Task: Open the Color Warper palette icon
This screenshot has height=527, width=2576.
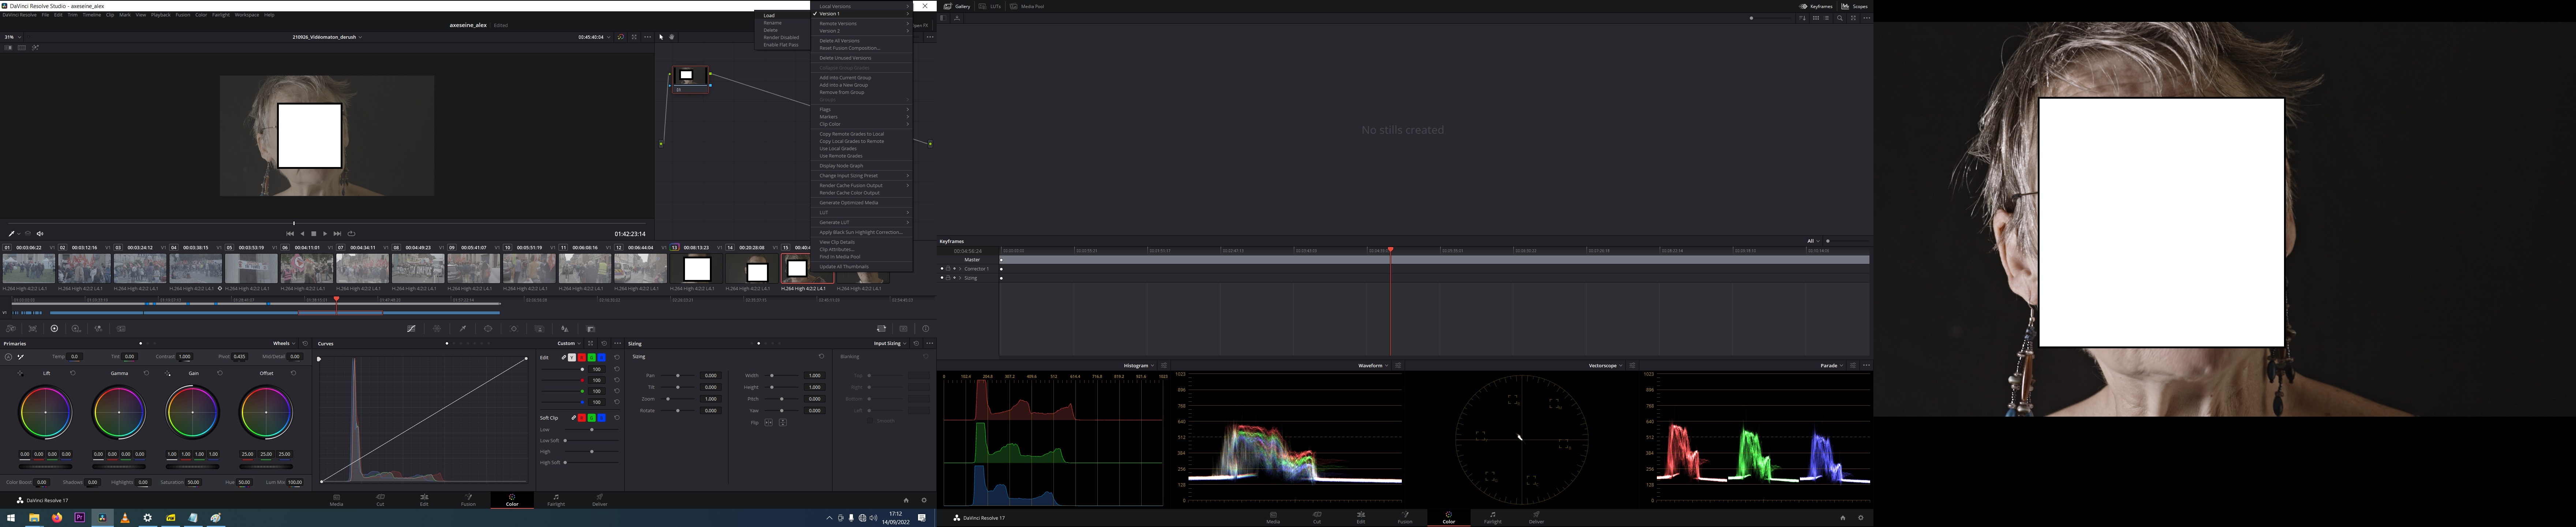Action: coord(437,329)
